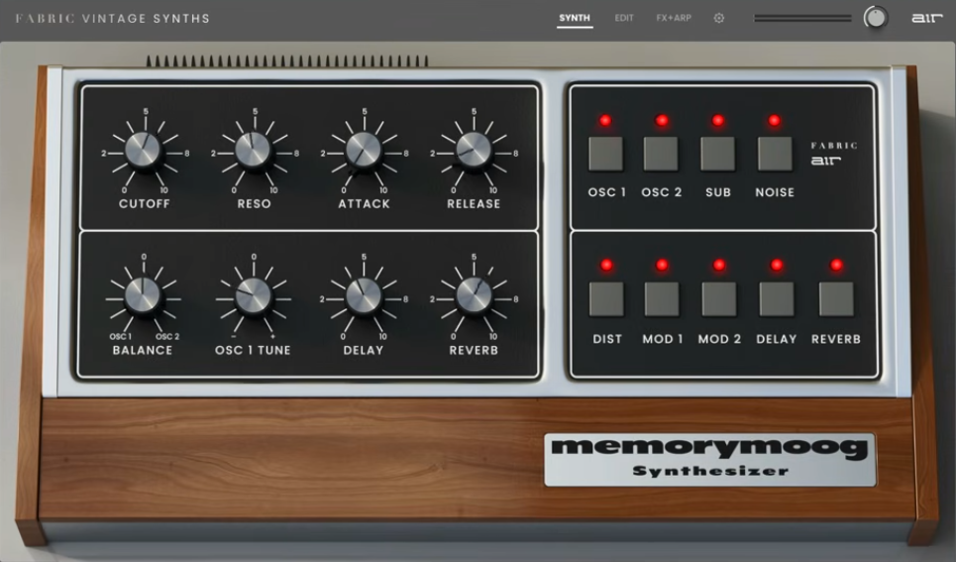Open the EDIT tab
This screenshot has width=956, height=562.
click(x=624, y=18)
